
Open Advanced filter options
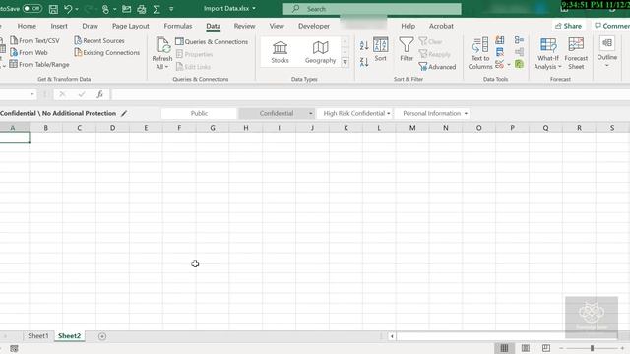(x=437, y=67)
